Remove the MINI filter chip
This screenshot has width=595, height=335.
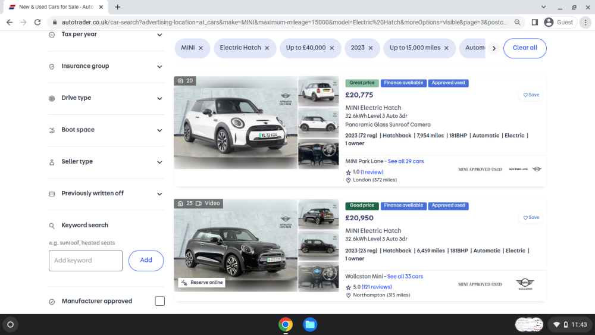point(201,48)
